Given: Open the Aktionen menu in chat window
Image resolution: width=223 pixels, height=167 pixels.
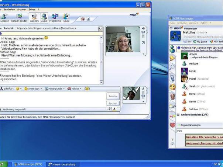Looking at the screenshot, I should [x=21, y=9].
